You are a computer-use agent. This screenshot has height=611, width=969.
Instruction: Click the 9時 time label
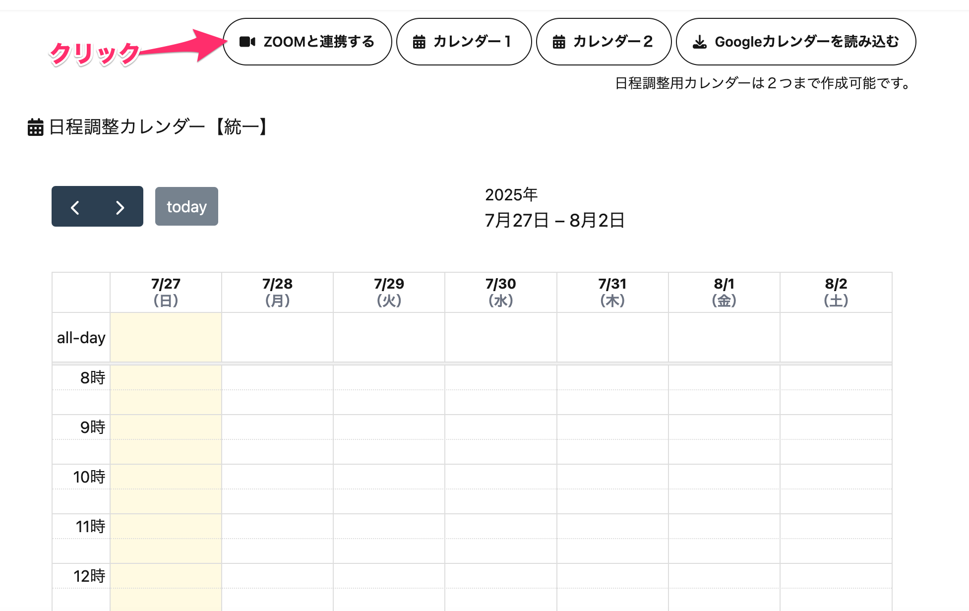click(93, 428)
